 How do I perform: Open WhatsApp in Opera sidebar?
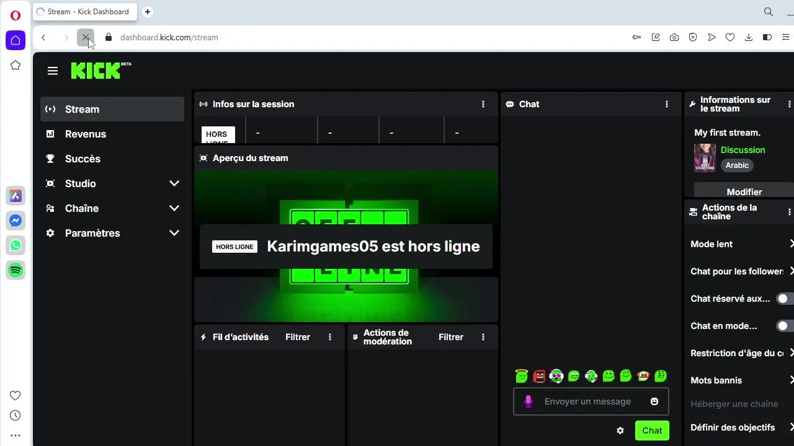16,245
